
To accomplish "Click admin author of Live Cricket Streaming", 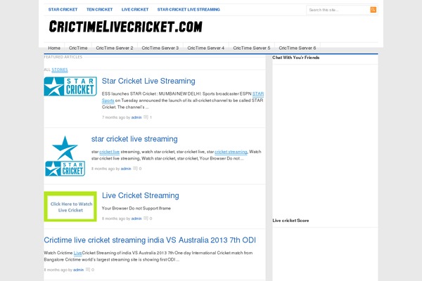I will pos(136,218).
